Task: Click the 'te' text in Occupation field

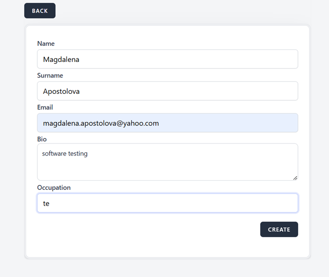Action: click(46, 203)
